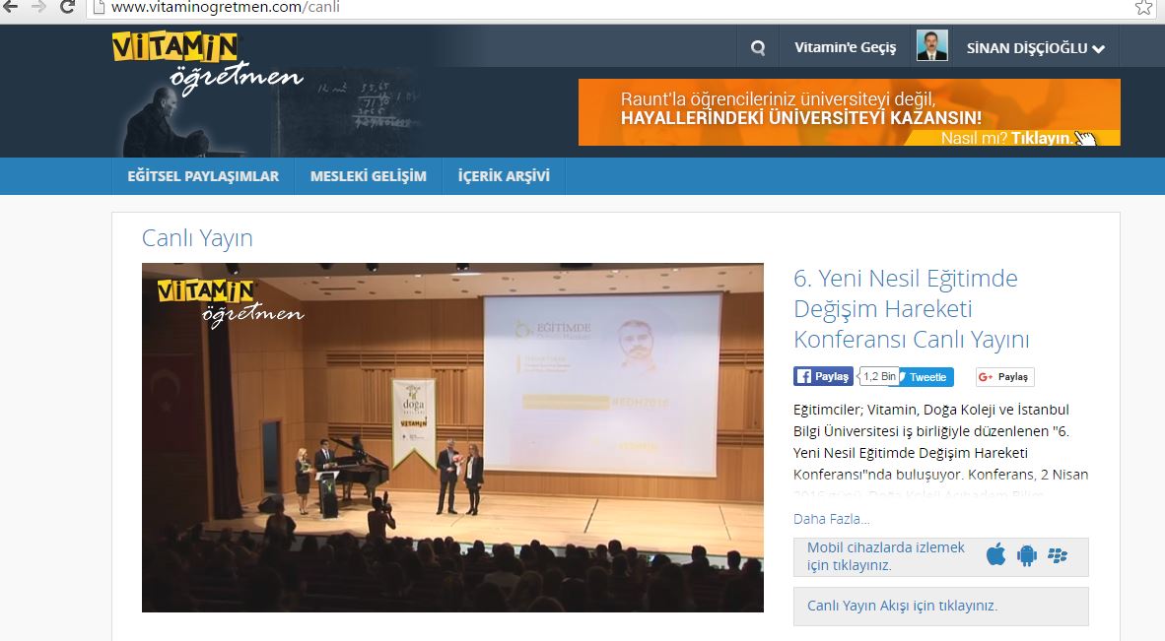Screen dimensions: 1165x641
Task: Click the Mobil cihazlarda izlemek text
Action: point(886,555)
